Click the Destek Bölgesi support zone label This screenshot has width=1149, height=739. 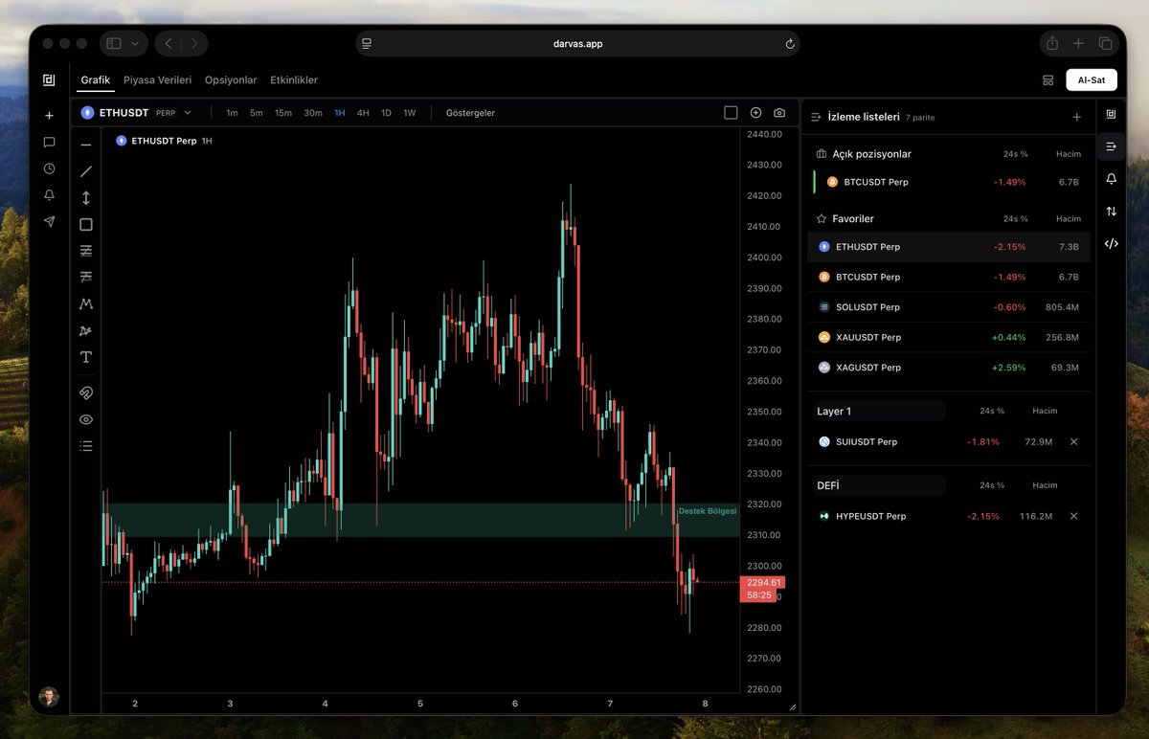point(708,511)
